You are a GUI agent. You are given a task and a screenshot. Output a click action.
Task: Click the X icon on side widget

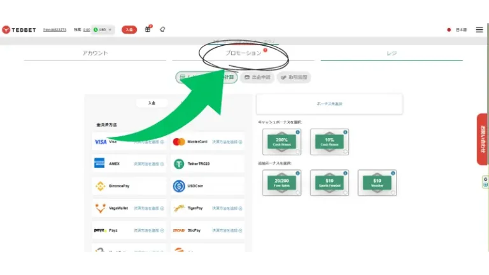click(486, 180)
